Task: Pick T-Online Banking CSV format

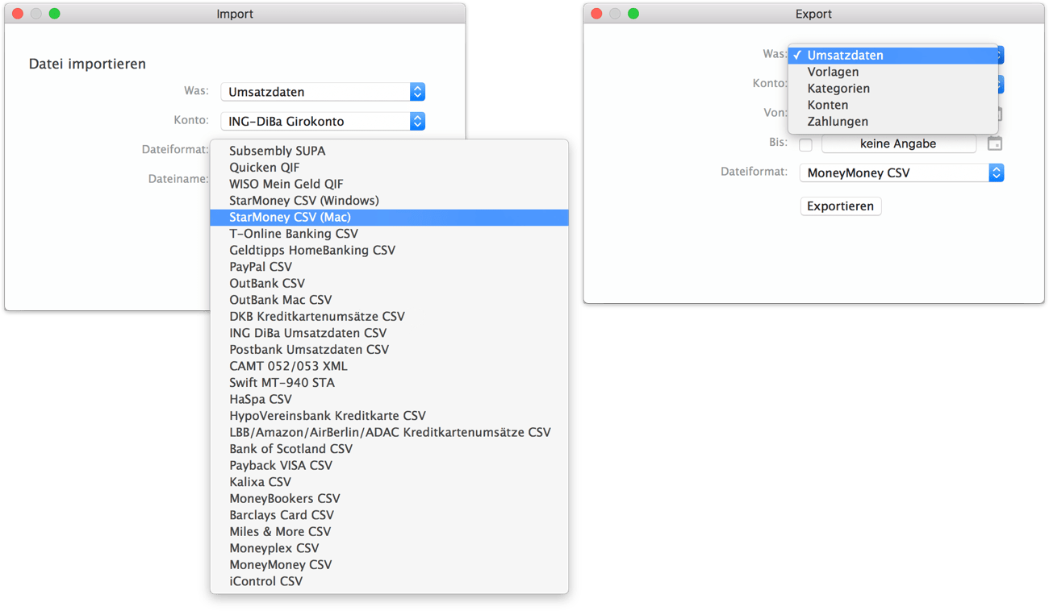Action: tap(389, 233)
